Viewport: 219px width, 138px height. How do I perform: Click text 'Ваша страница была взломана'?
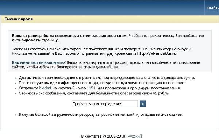[x=43, y=36]
